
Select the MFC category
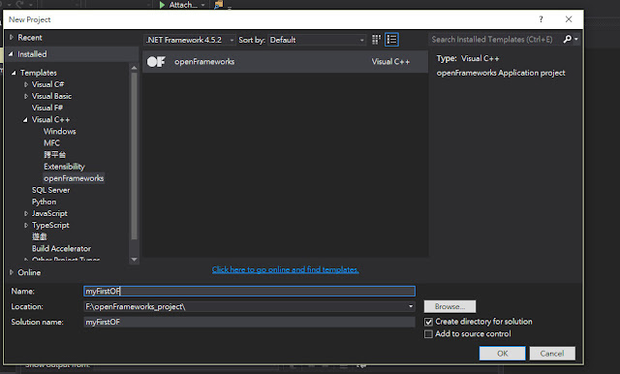click(x=51, y=143)
